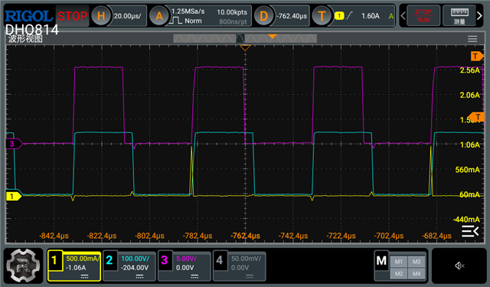Select math channel M4
Screen dimensions: 490x287
click(x=416, y=273)
